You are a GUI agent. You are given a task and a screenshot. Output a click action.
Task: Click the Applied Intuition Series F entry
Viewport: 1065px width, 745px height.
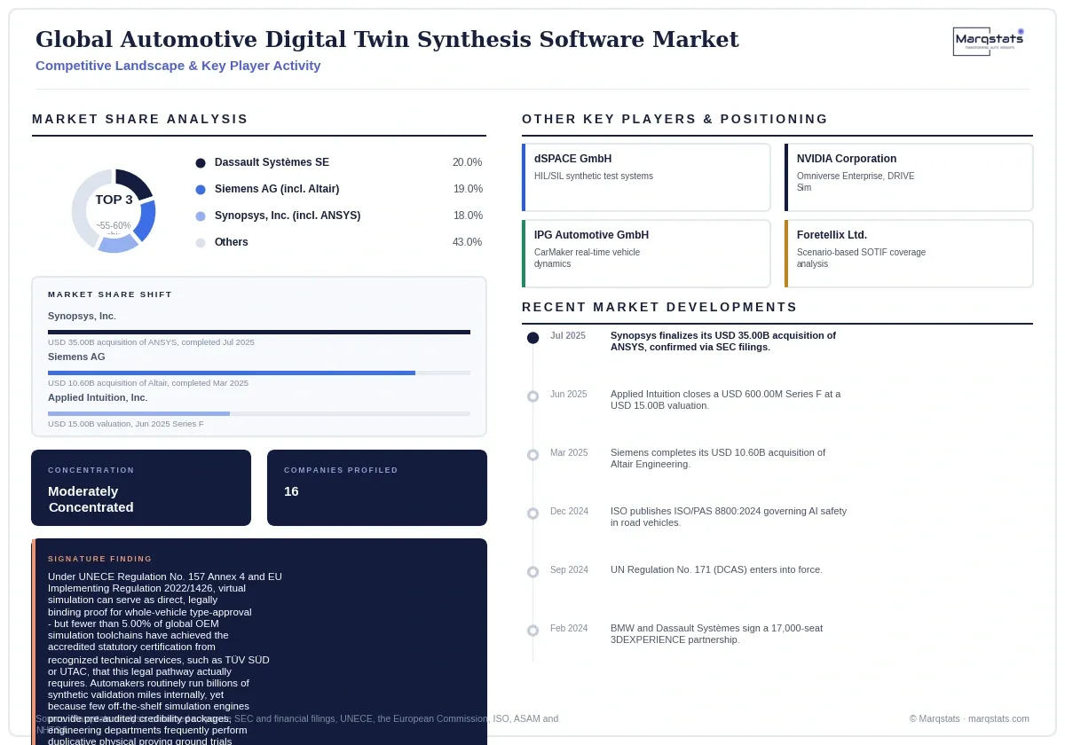726,400
